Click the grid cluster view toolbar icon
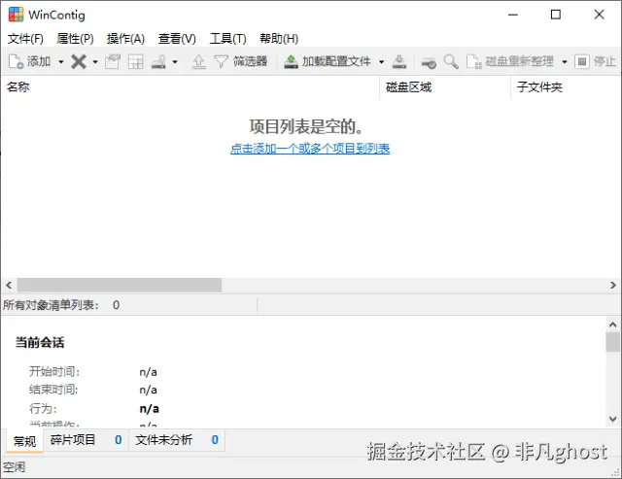622x479 pixels. tap(136, 61)
